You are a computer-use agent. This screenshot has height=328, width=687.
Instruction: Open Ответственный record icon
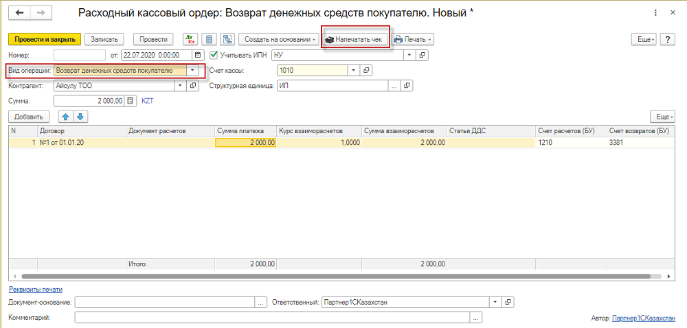pos(508,302)
